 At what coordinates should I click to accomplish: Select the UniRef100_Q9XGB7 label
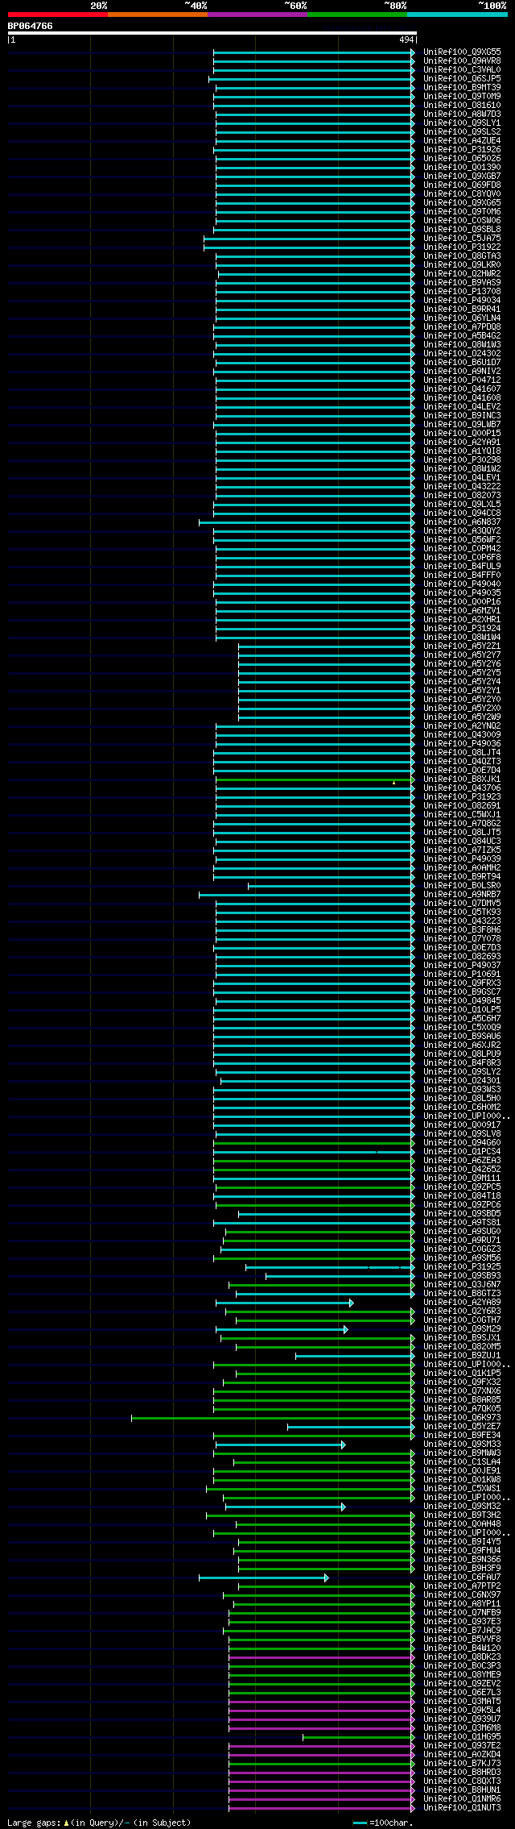coord(462,176)
